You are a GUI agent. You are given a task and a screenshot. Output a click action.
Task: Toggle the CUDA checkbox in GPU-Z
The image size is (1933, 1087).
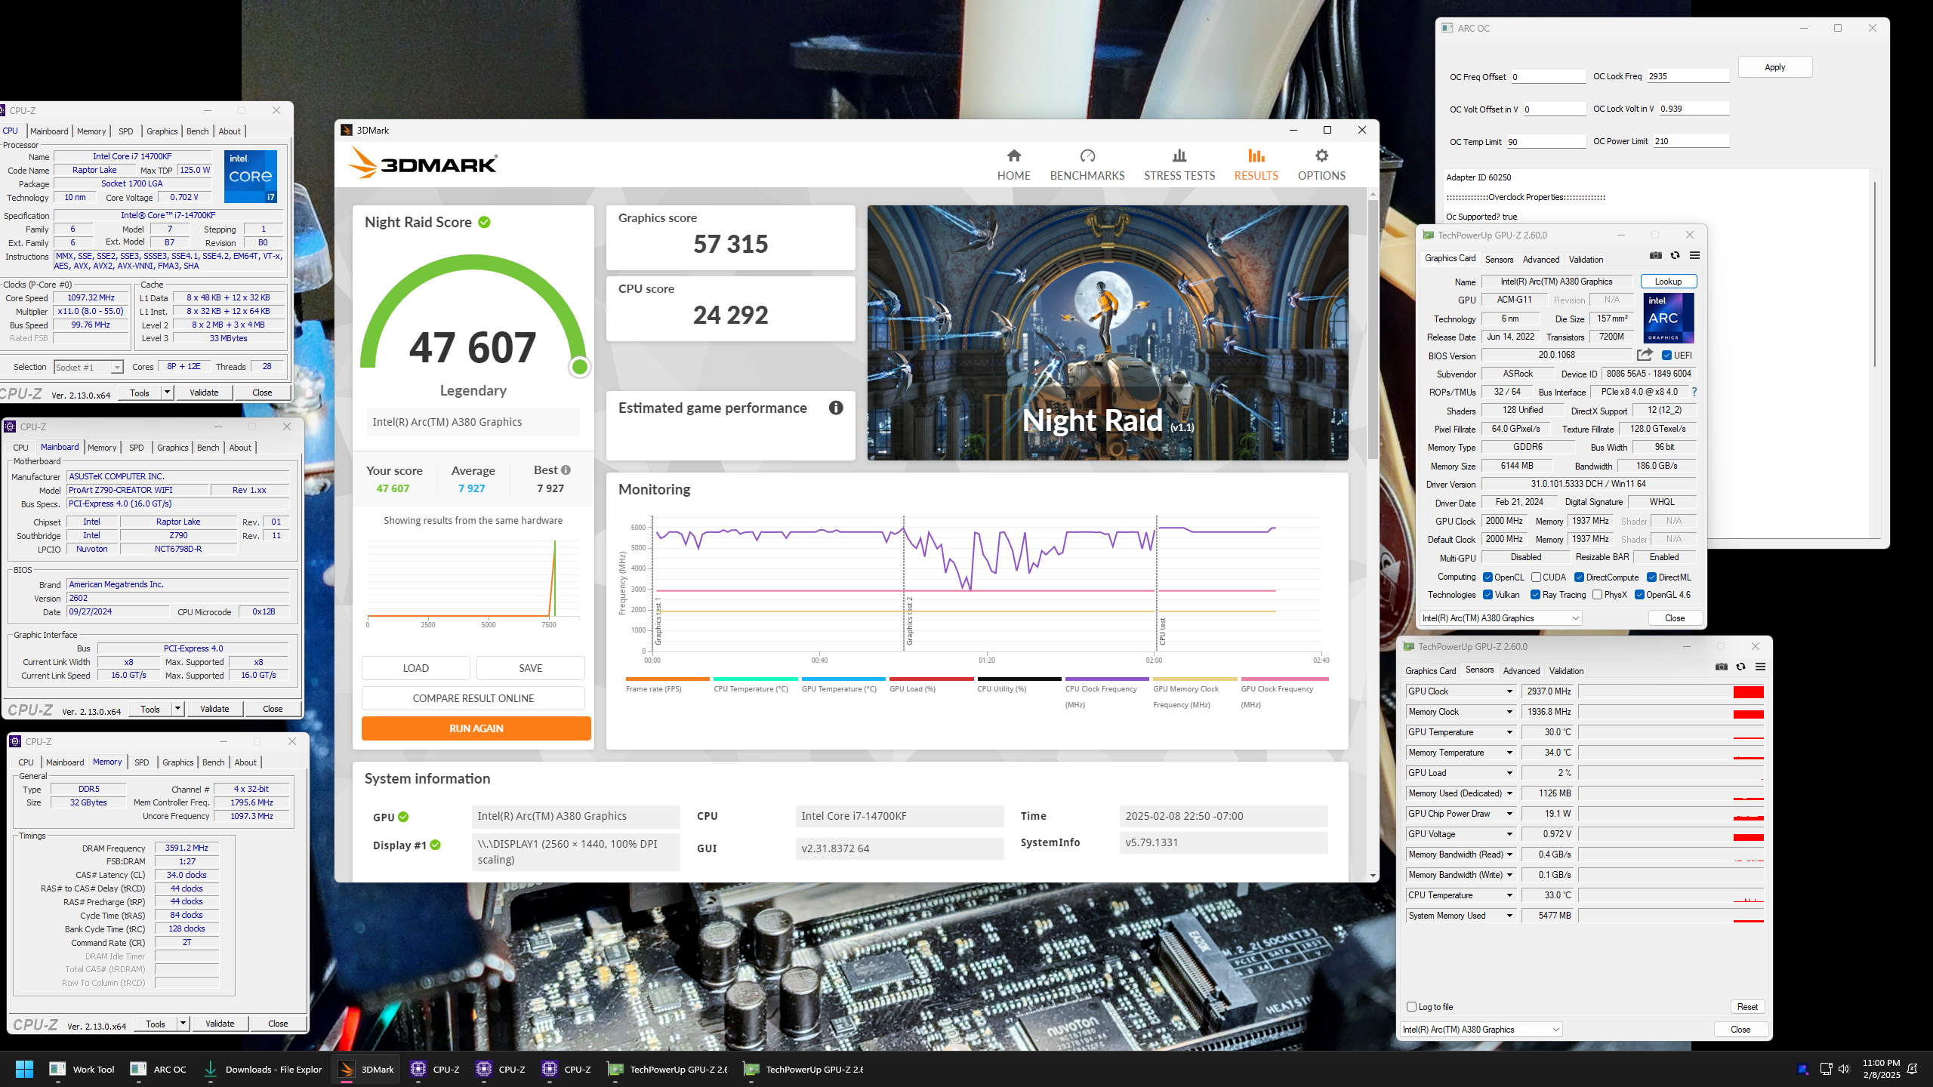(x=1536, y=577)
